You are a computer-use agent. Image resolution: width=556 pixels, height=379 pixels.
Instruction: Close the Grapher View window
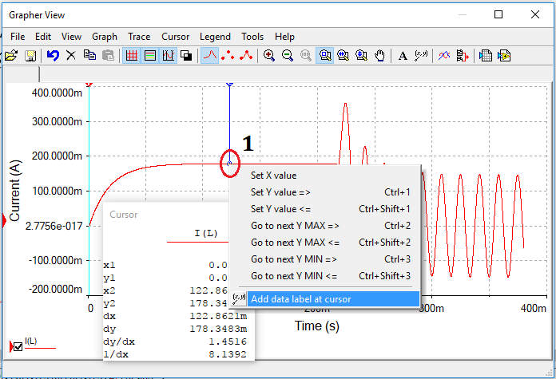[535, 14]
